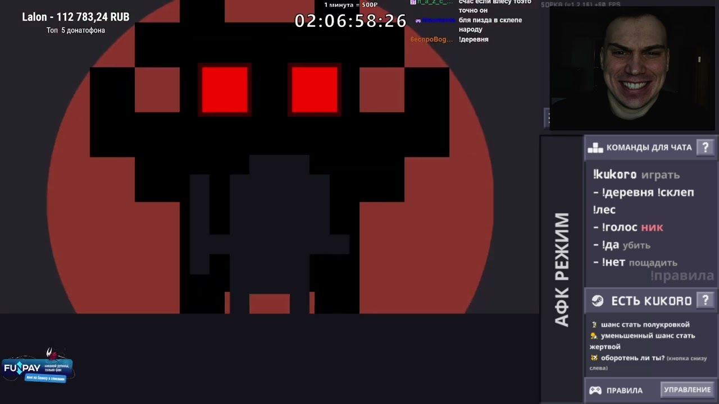The image size is (719, 404).
Task: Click the '!склеп' command text
Action: pyautogui.click(x=675, y=192)
